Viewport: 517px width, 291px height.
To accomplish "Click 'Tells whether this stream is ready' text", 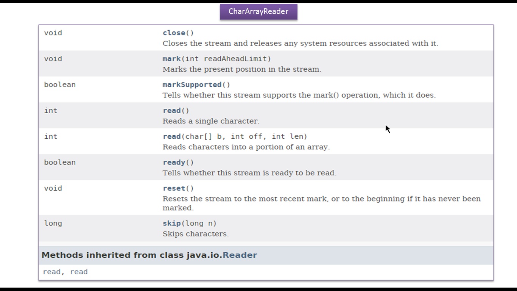I will tap(249, 173).
